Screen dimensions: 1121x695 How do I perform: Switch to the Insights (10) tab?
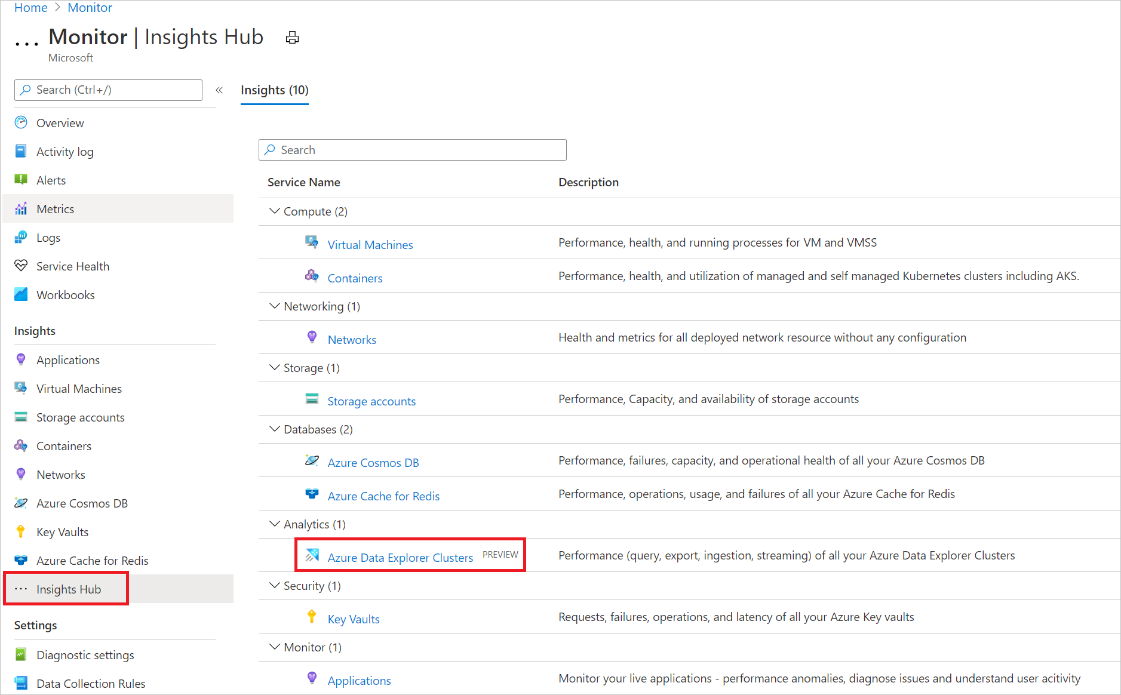click(x=274, y=90)
